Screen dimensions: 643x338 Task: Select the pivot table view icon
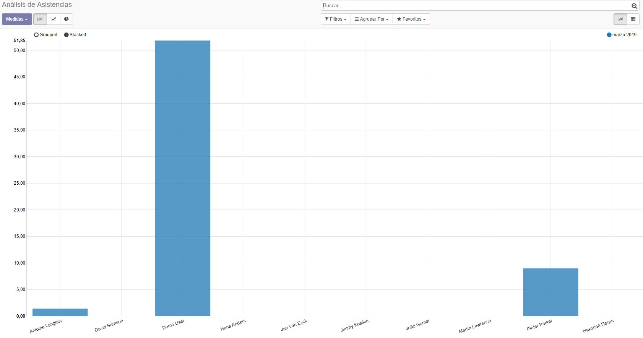tap(633, 19)
